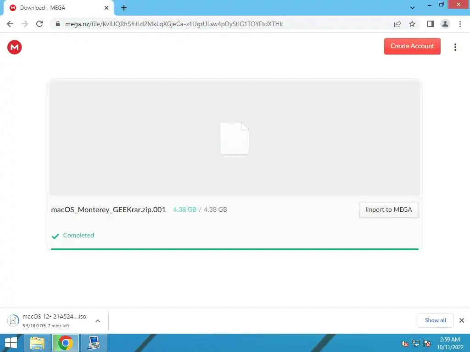Open the Windows Start menu
The width and height of the screenshot is (470, 352).
[11, 343]
